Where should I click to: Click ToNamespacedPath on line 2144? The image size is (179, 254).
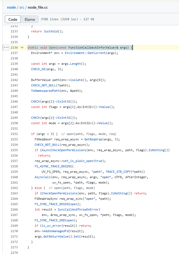(45, 91)
